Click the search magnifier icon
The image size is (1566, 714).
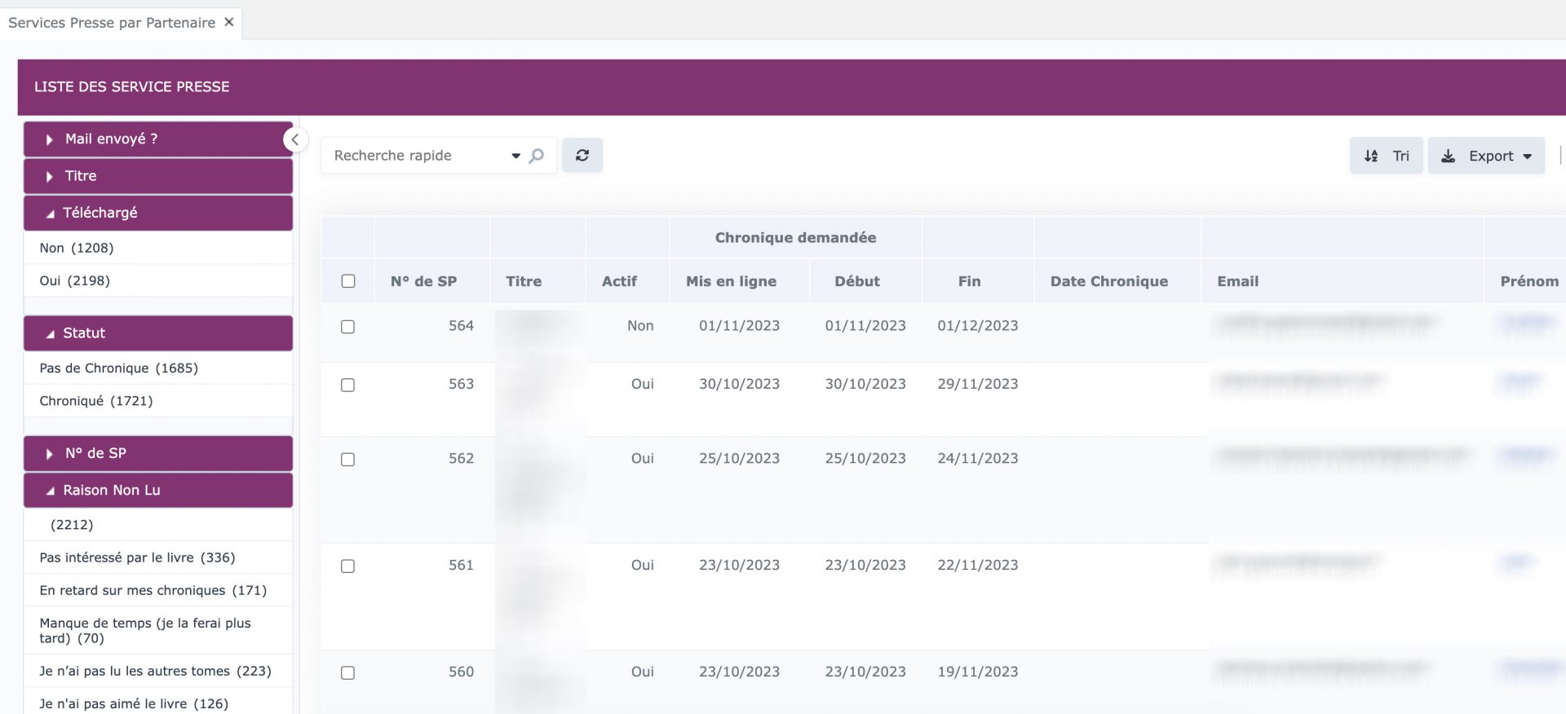(536, 156)
